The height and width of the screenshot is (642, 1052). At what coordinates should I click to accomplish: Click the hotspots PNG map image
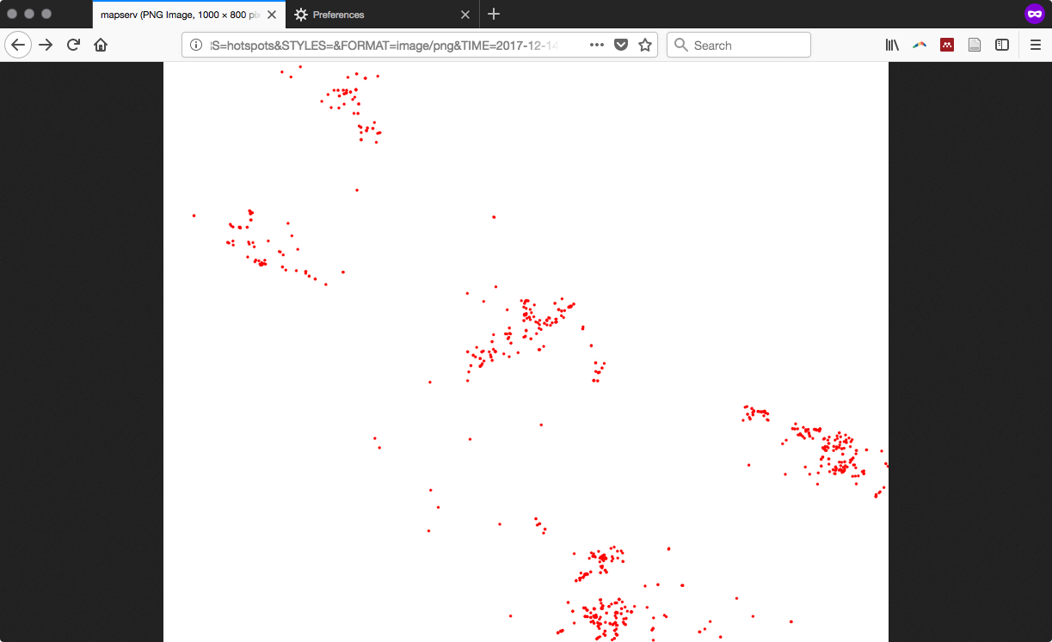click(x=526, y=352)
